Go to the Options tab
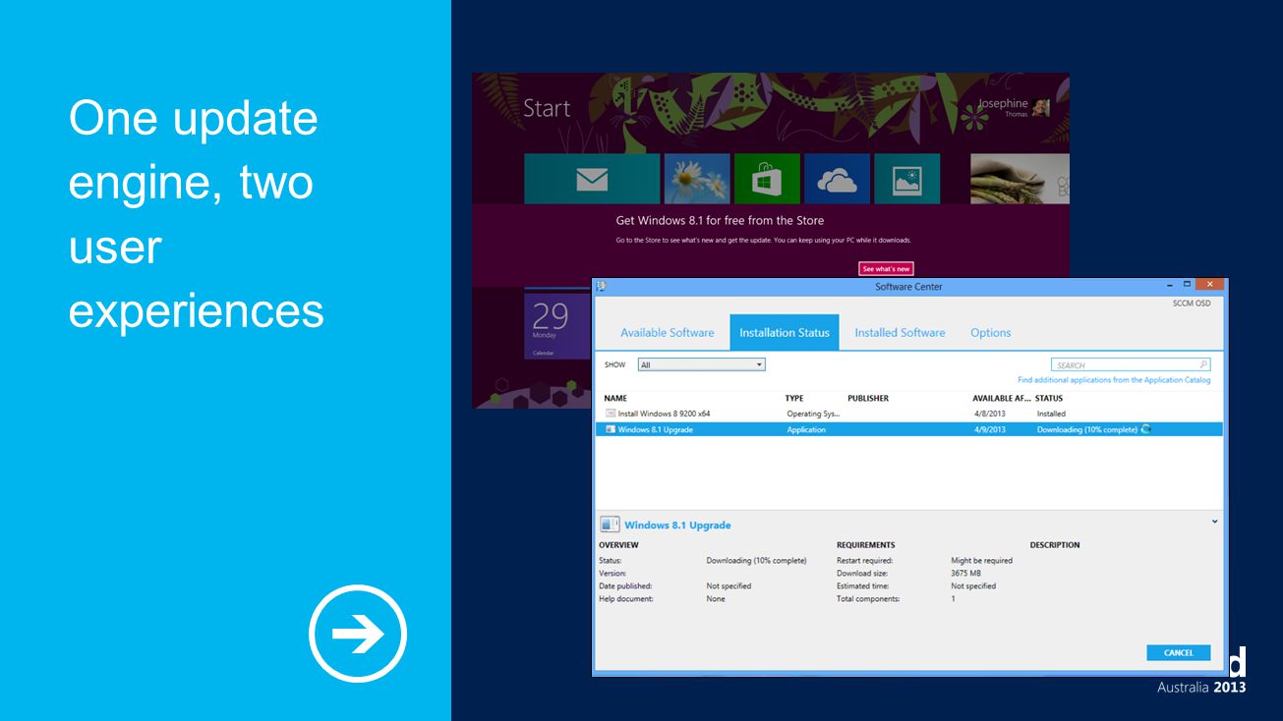 click(991, 333)
